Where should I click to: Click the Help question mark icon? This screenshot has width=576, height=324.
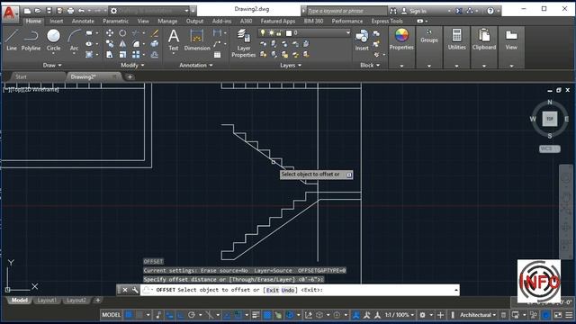[x=490, y=11]
